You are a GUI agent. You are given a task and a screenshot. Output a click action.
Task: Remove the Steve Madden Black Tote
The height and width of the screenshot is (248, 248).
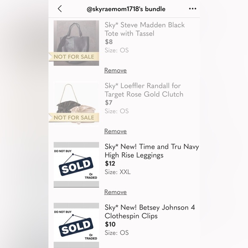point(115,71)
